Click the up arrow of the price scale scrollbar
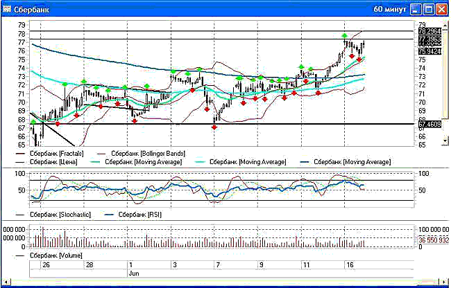The width and height of the screenshot is (451, 288). [445, 26]
